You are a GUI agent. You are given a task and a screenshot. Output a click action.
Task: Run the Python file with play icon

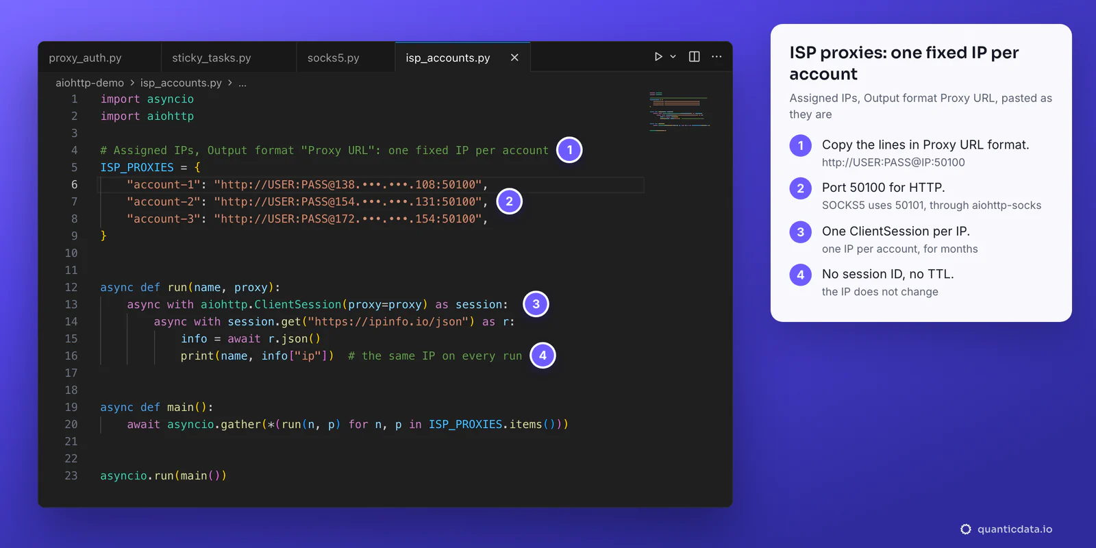pyautogui.click(x=658, y=57)
